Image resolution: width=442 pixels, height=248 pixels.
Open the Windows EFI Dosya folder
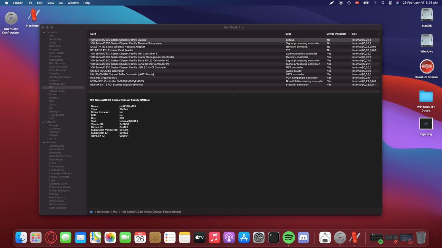click(x=426, y=97)
